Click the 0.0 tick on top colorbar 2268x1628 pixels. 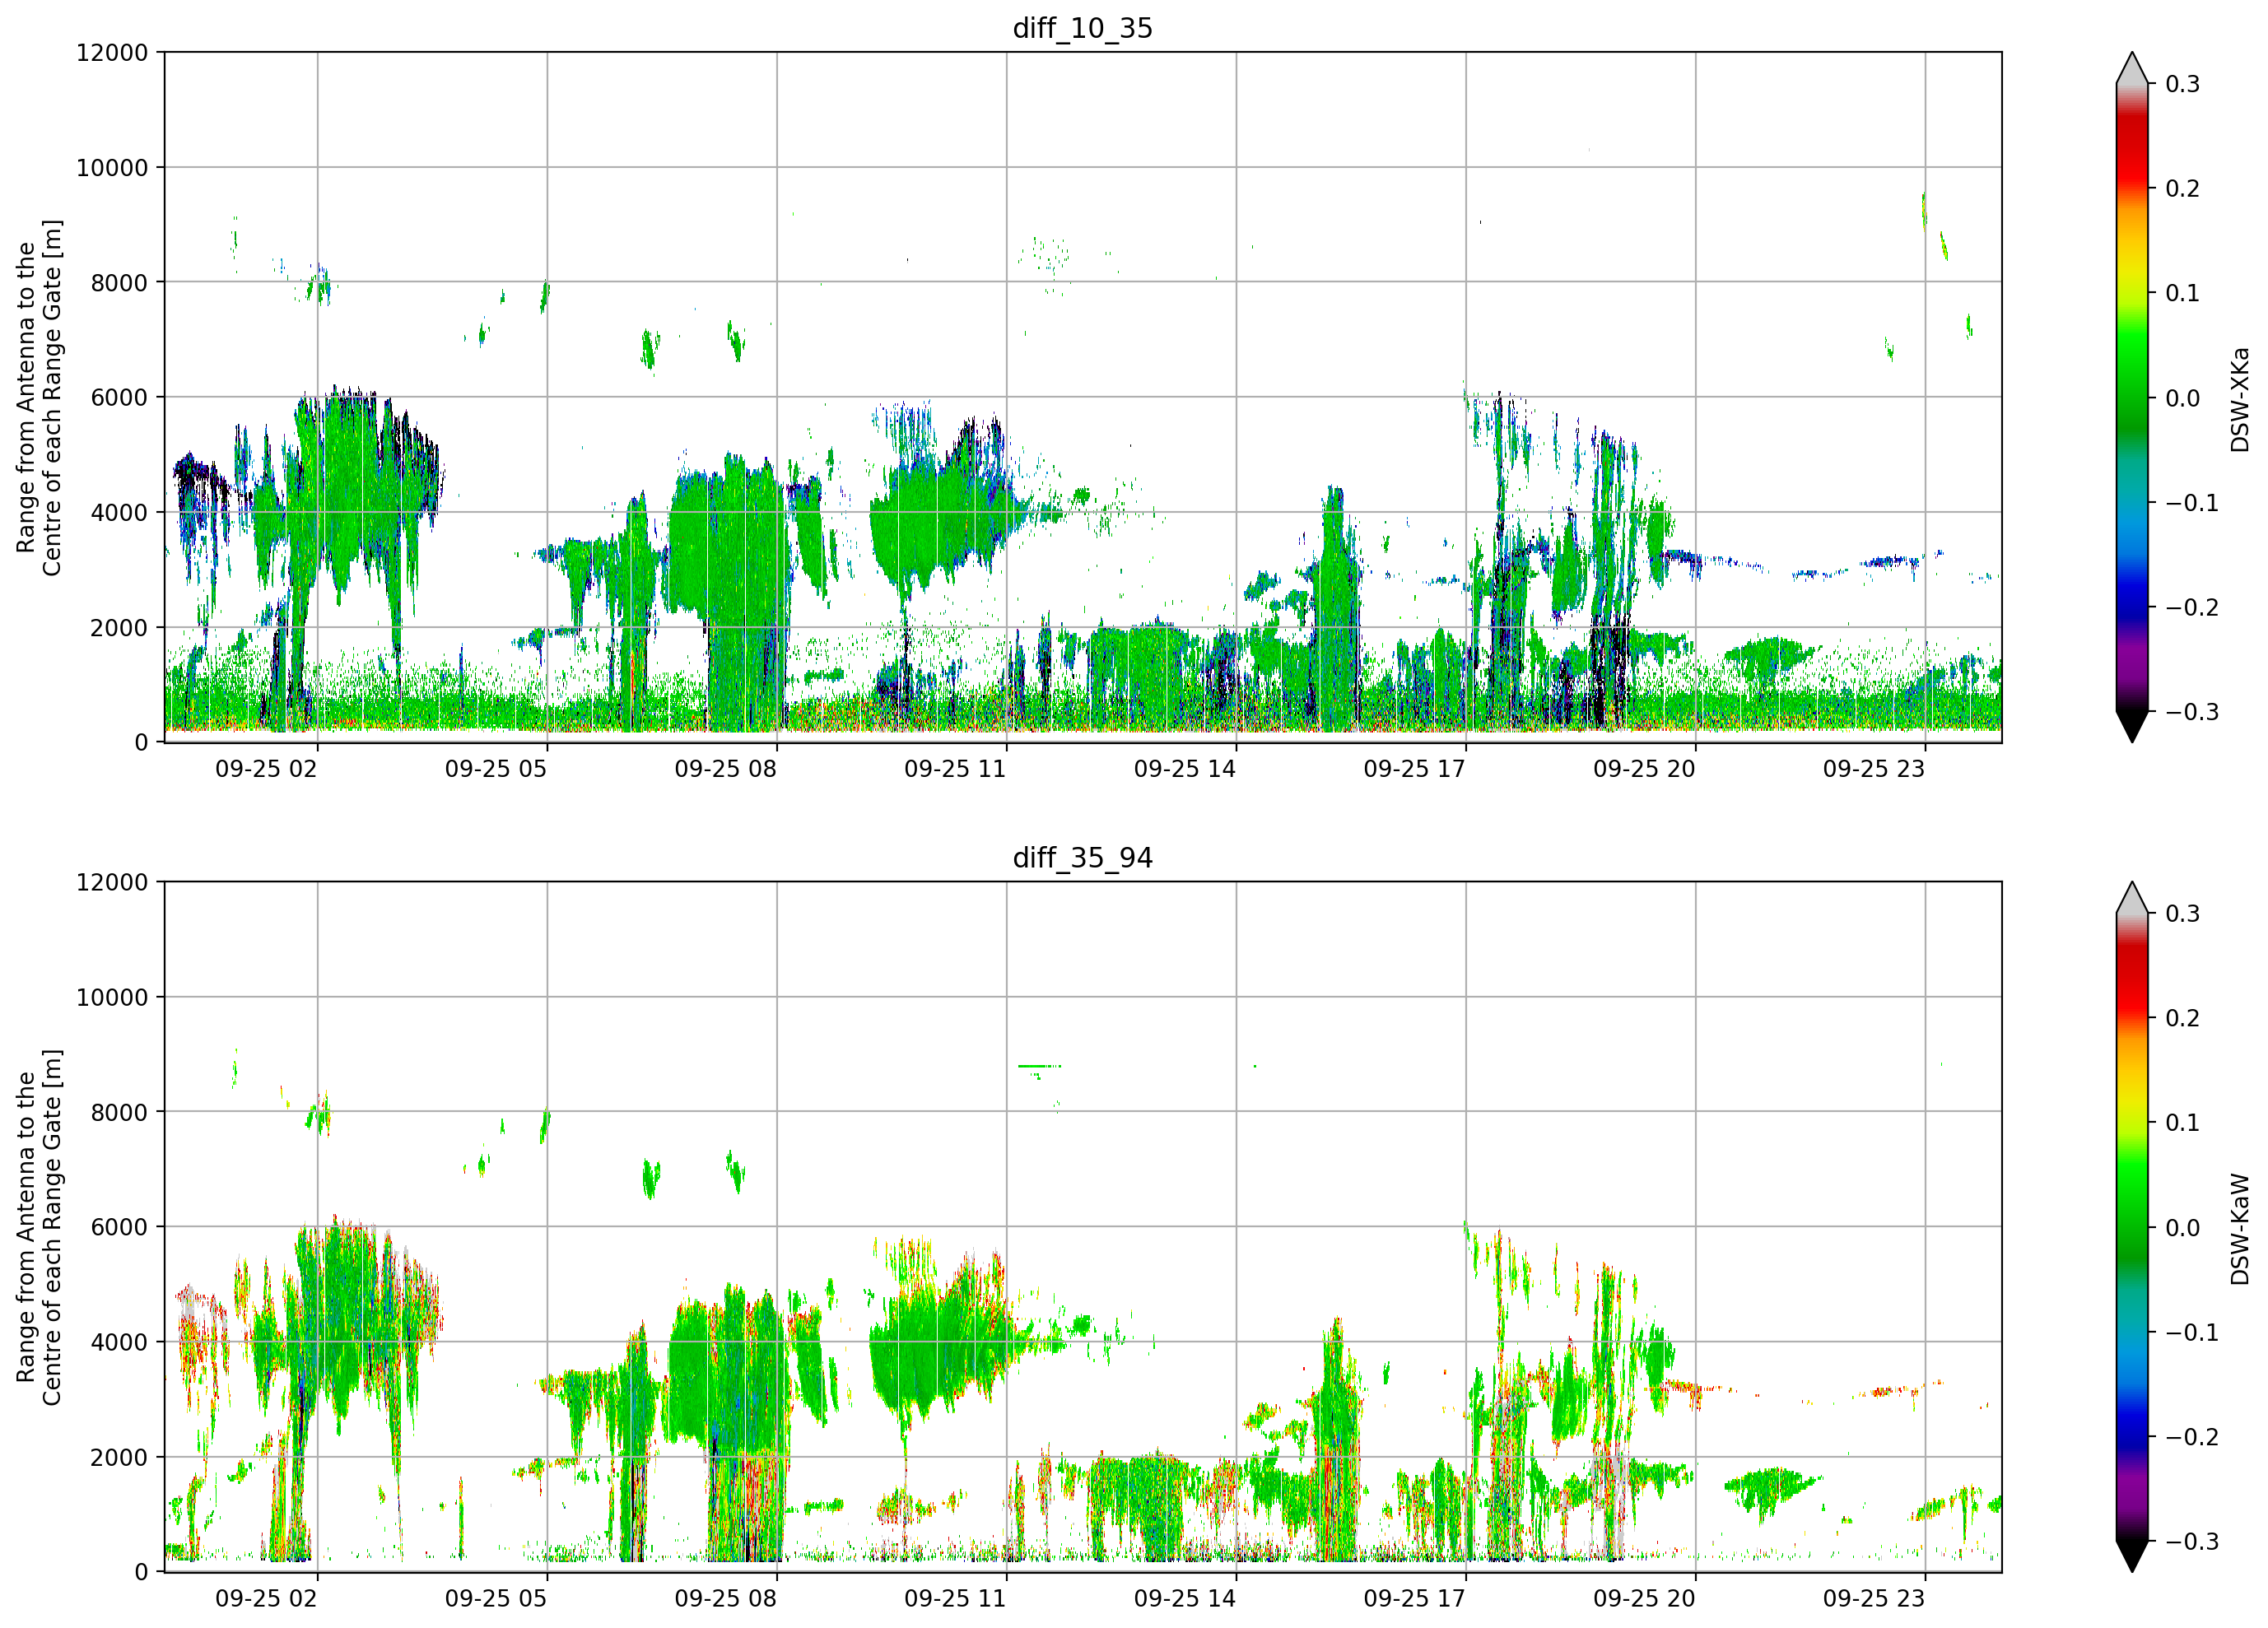tap(2183, 399)
